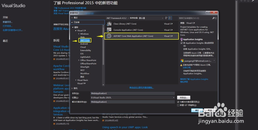Select the Class Library (.NET Core) template icon
Image resolution: width=258 pixels, height=130 pixels.
pos(109,24)
